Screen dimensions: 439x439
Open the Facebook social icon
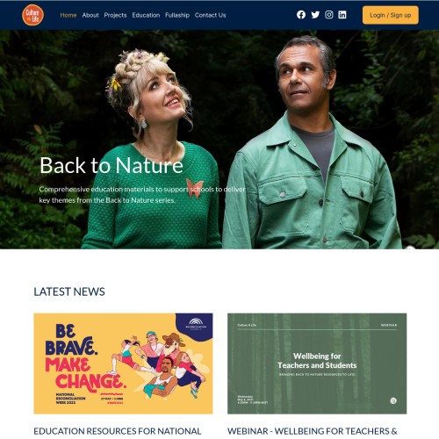click(301, 15)
